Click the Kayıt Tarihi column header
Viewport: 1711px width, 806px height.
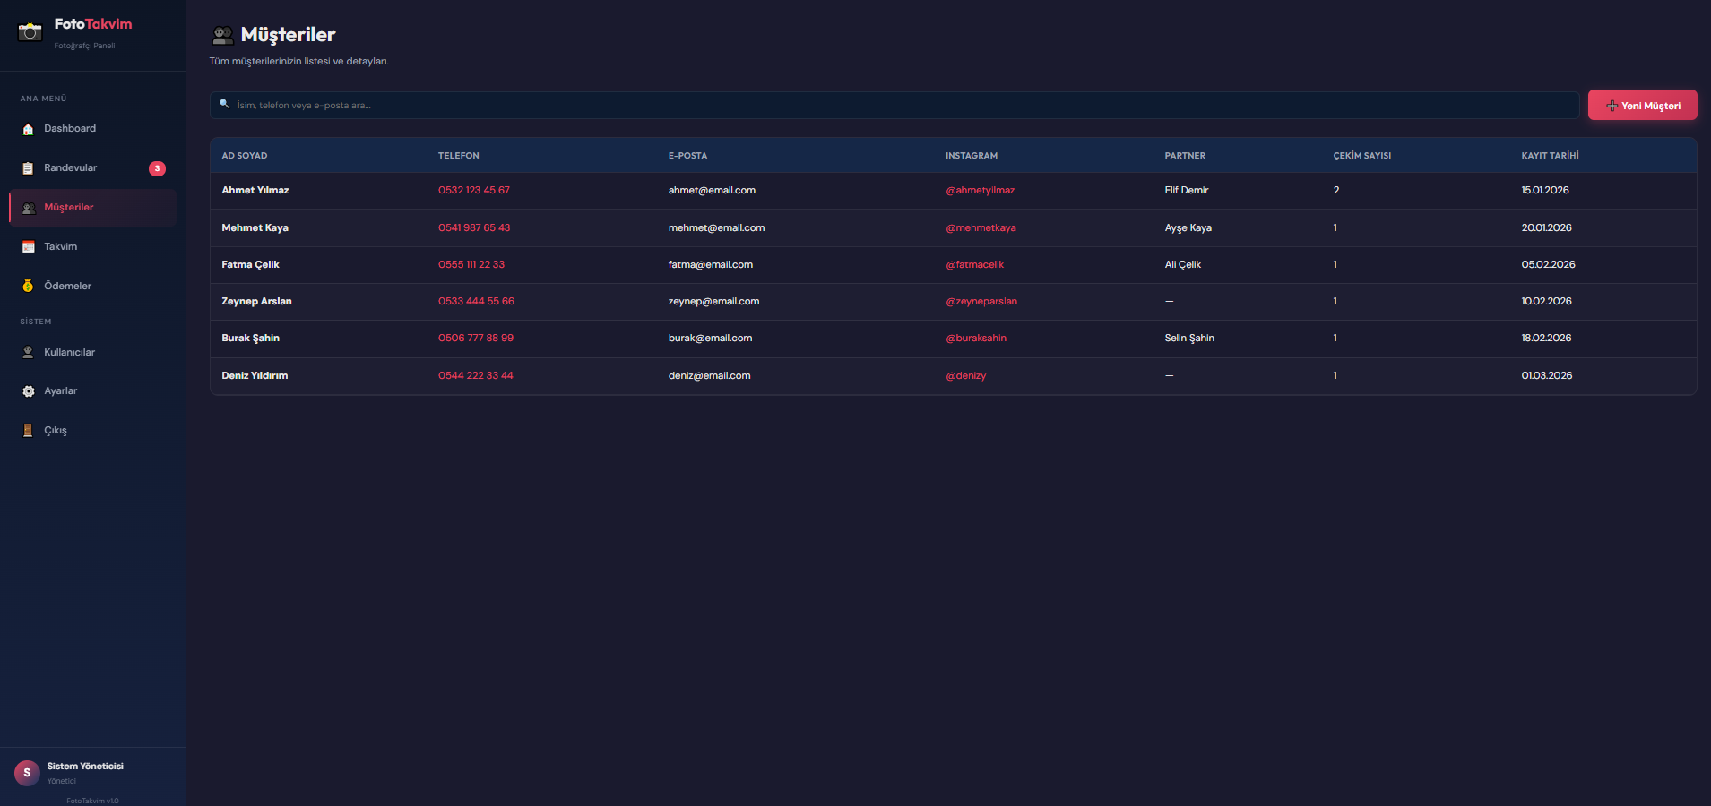point(1550,156)
